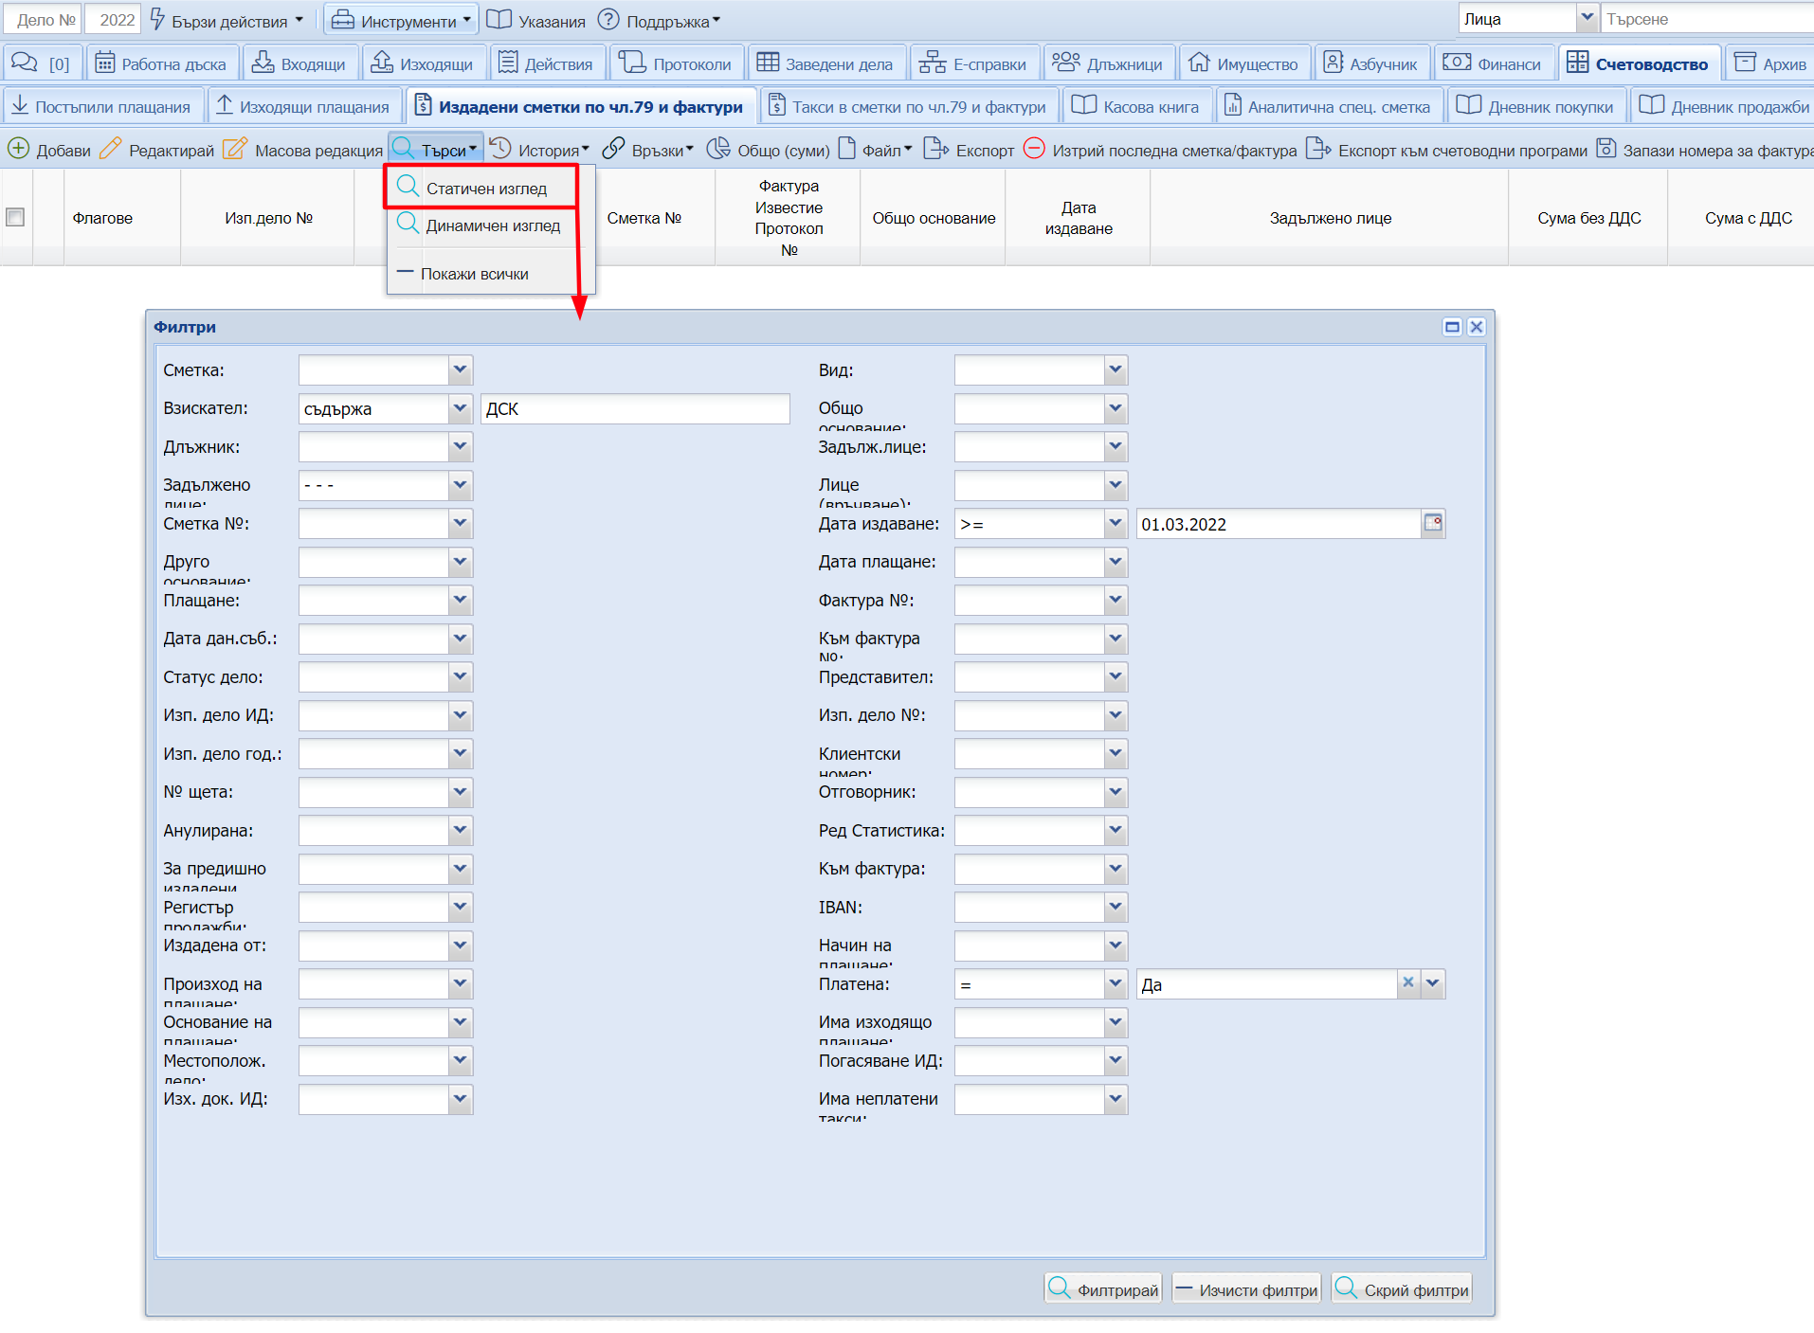The image size is (1814, 1333).
Task: Click Масова редакция button
Action: point(303,150)
